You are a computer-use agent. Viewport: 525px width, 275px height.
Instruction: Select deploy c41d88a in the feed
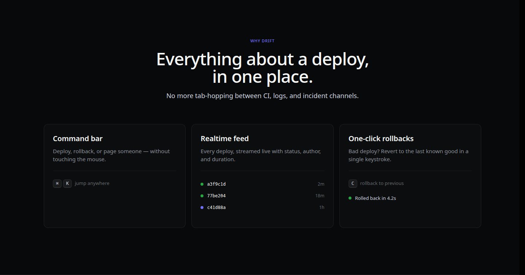pos(262,208)
